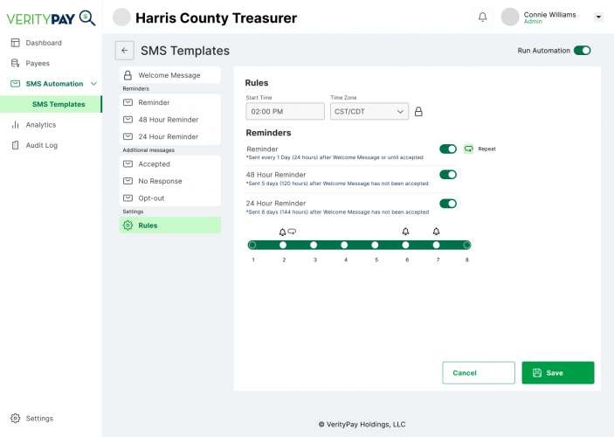This screenshot has height=437, width=614.
Task: Click timeline point for day 6
Action: click(405, 245)
